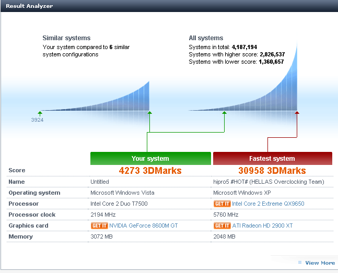Click the Operating system row label

[34, 193]
